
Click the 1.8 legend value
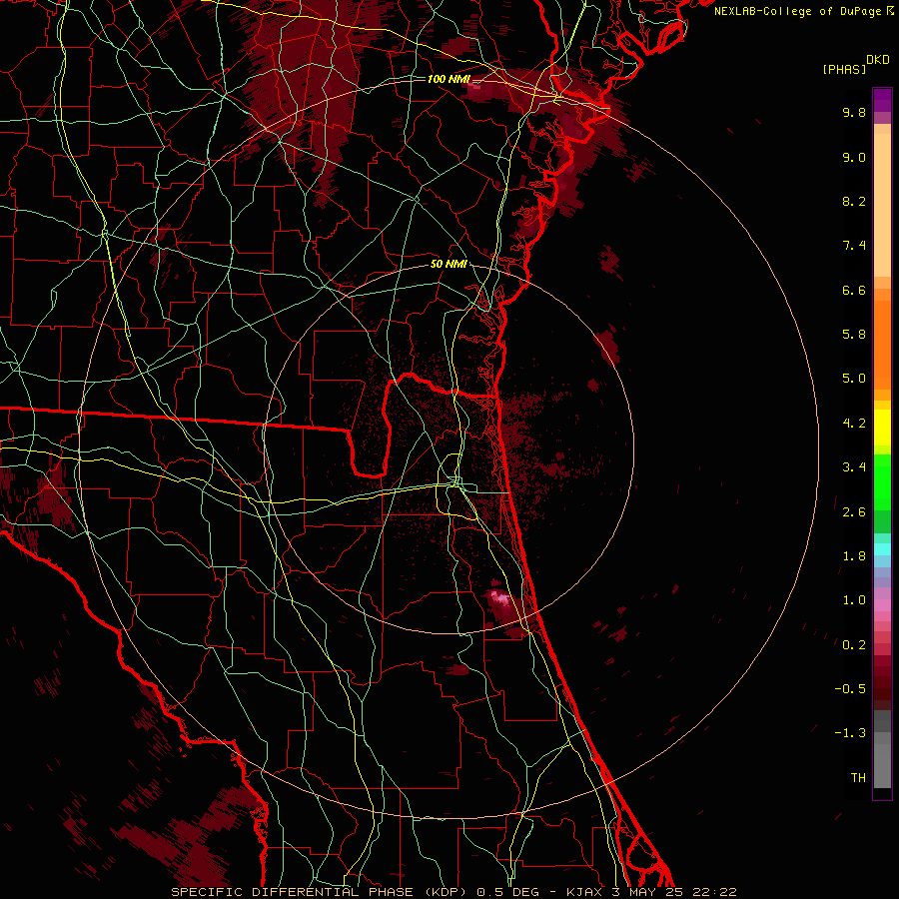[x=854, y=556]
